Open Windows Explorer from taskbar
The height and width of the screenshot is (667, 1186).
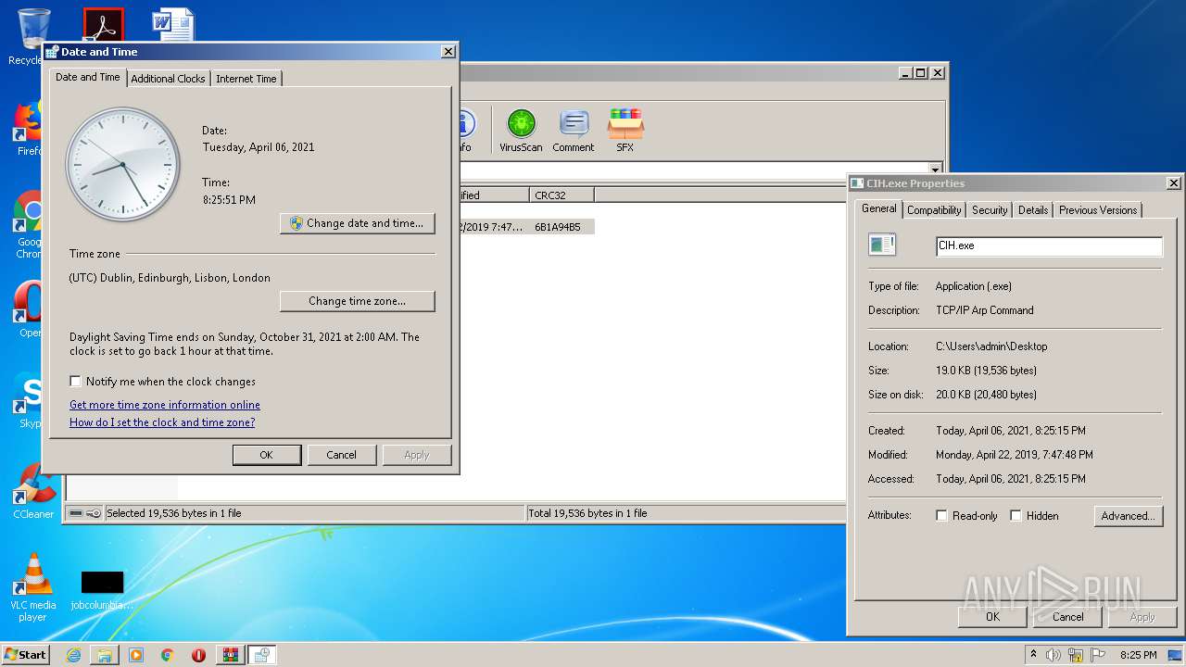(105, 655)
